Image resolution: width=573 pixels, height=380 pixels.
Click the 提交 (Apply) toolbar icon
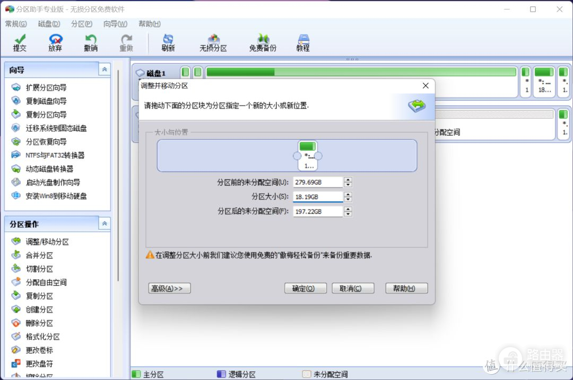point(20,42)
